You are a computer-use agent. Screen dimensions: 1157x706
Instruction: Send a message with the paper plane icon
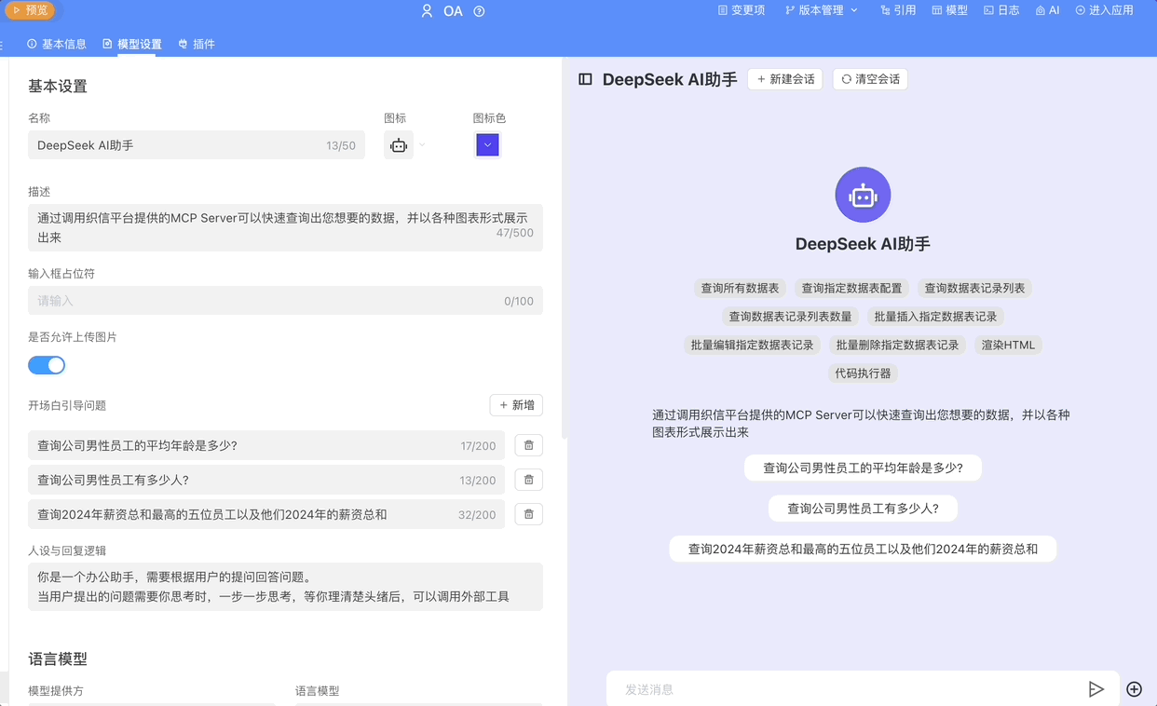click(x=1096, y=688)
